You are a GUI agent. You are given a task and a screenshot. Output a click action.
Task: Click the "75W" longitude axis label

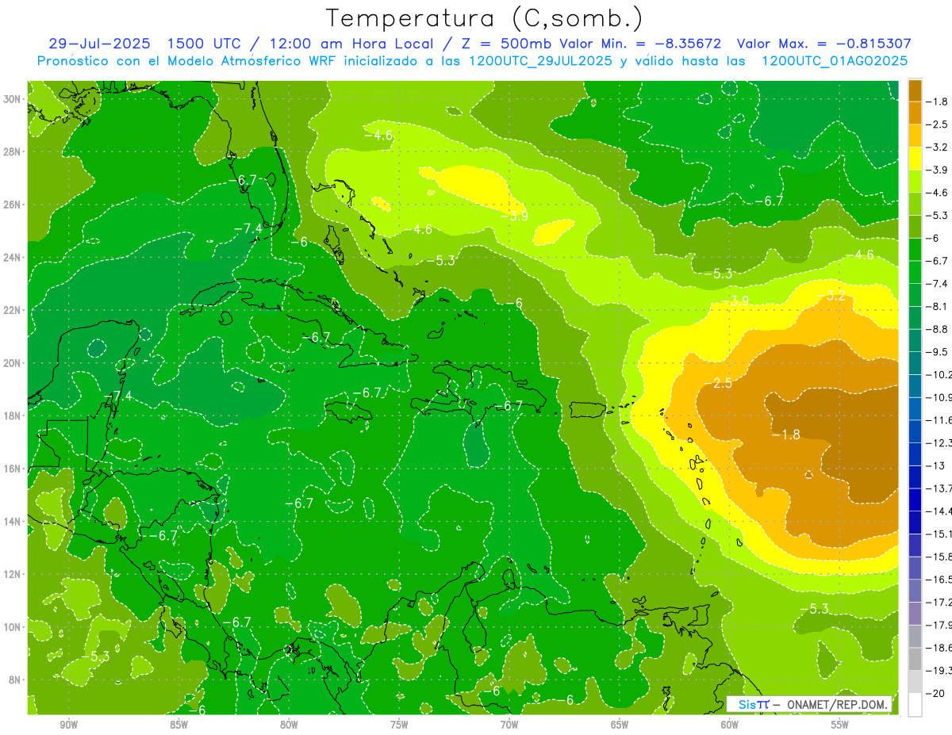click(399, 725)
